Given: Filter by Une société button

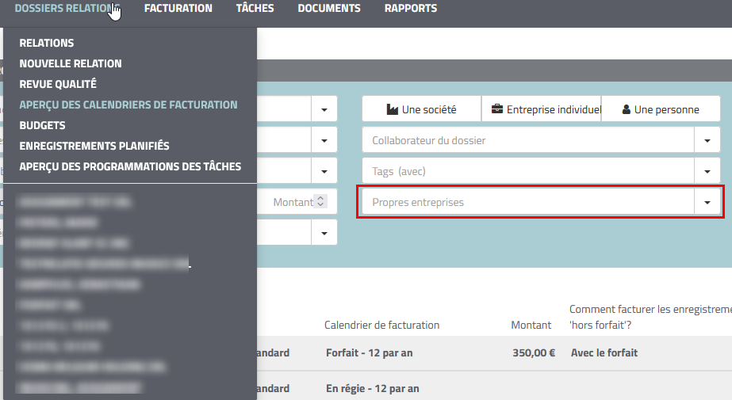Looking at the screenshot, I should tap(422, 109).
